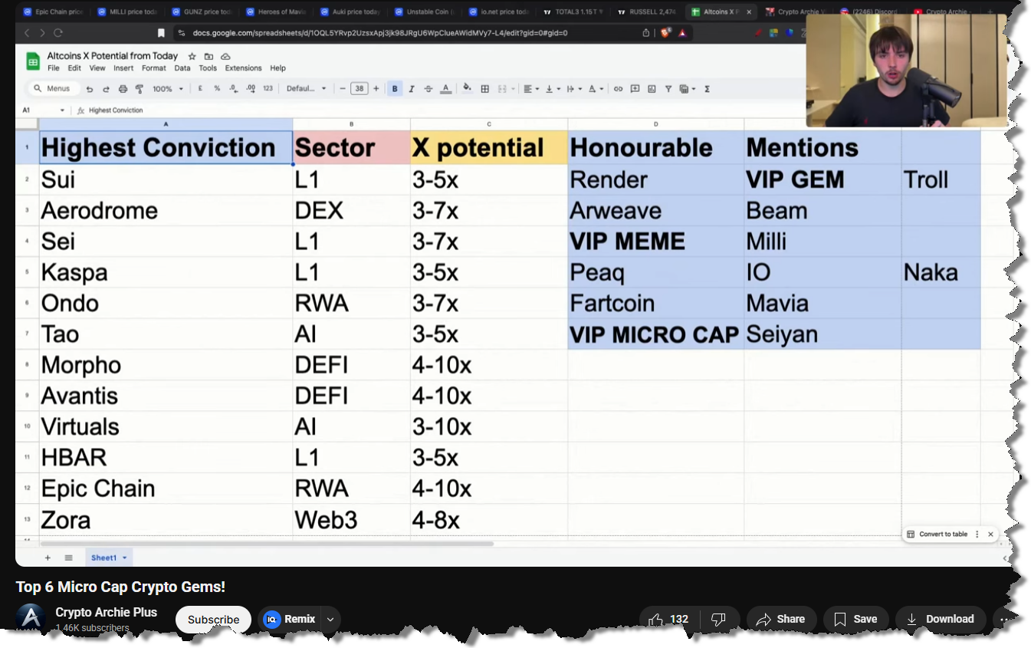Click the Print icon in the toolbar
Viewport: 1031px width, 648px height.
tap(123, 89)
